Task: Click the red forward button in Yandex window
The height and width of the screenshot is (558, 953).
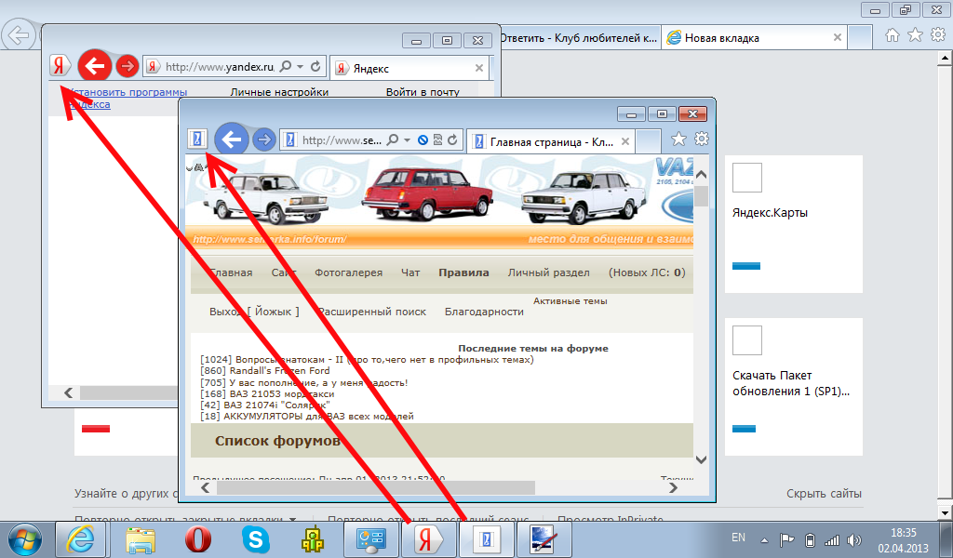Action: tap(128, 67)
